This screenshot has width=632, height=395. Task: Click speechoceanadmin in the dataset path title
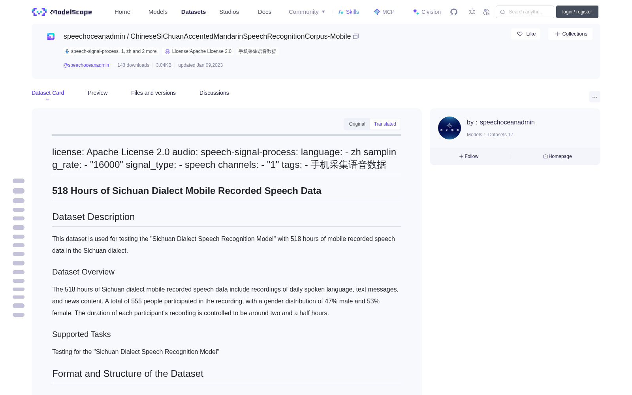[94, 36]
